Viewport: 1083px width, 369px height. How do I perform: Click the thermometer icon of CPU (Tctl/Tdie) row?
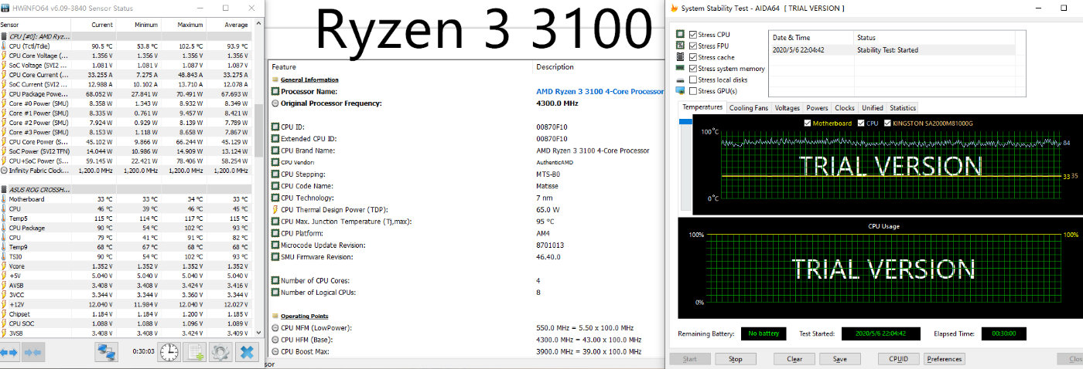pyautogui.click(x=4, y=46)
